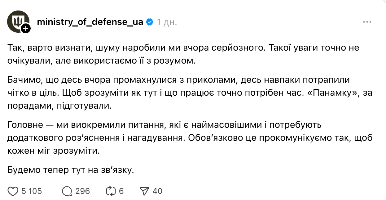The height and width of the screenshot is (200, 386).
Task: Open the ministry_of_defense_ua profile link
Action: point(90,22)
